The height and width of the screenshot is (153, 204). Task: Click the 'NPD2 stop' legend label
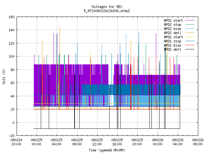[x=172, y=25]
